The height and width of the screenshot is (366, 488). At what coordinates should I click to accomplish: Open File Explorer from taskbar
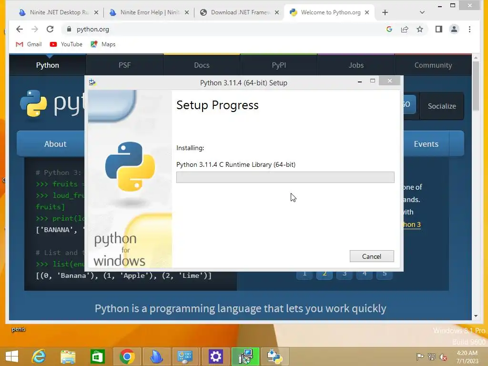[68, 356]
